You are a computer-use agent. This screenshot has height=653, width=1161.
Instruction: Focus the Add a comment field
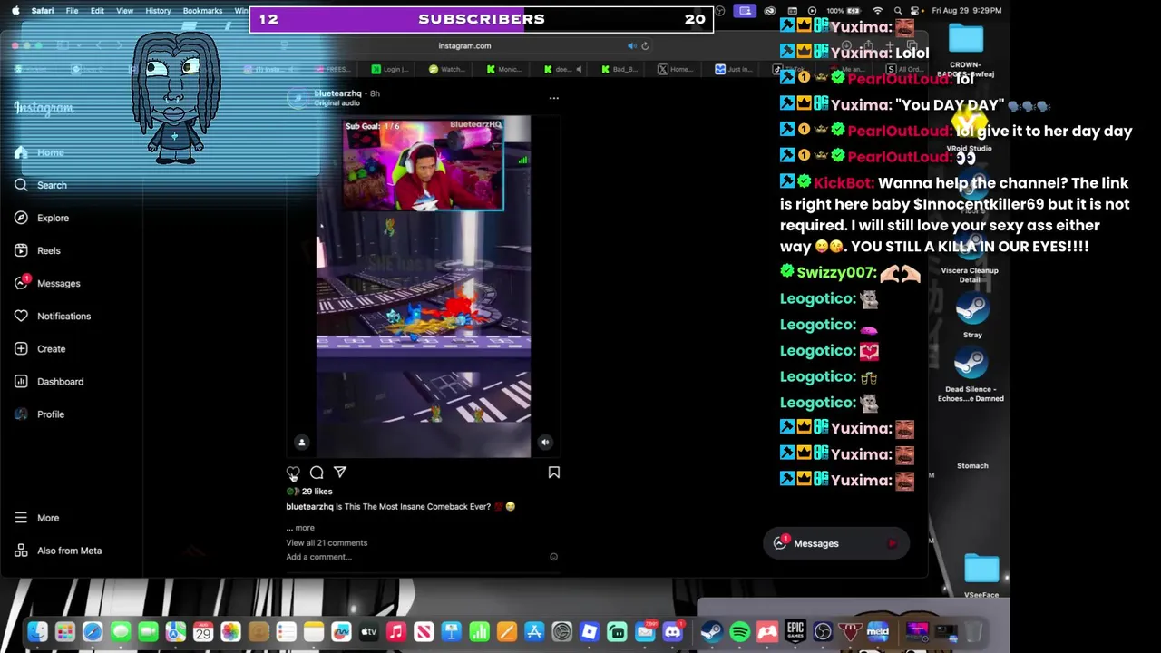click(x=413, y=557)
